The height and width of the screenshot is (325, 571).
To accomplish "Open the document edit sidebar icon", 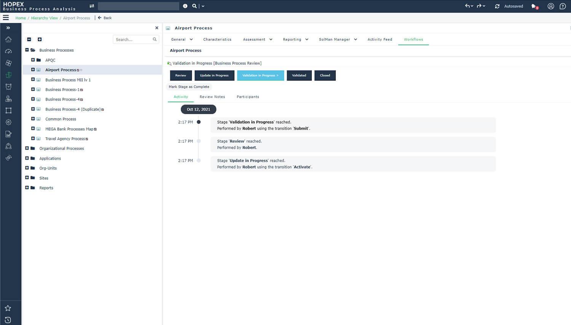I will (x=8, y=134).
